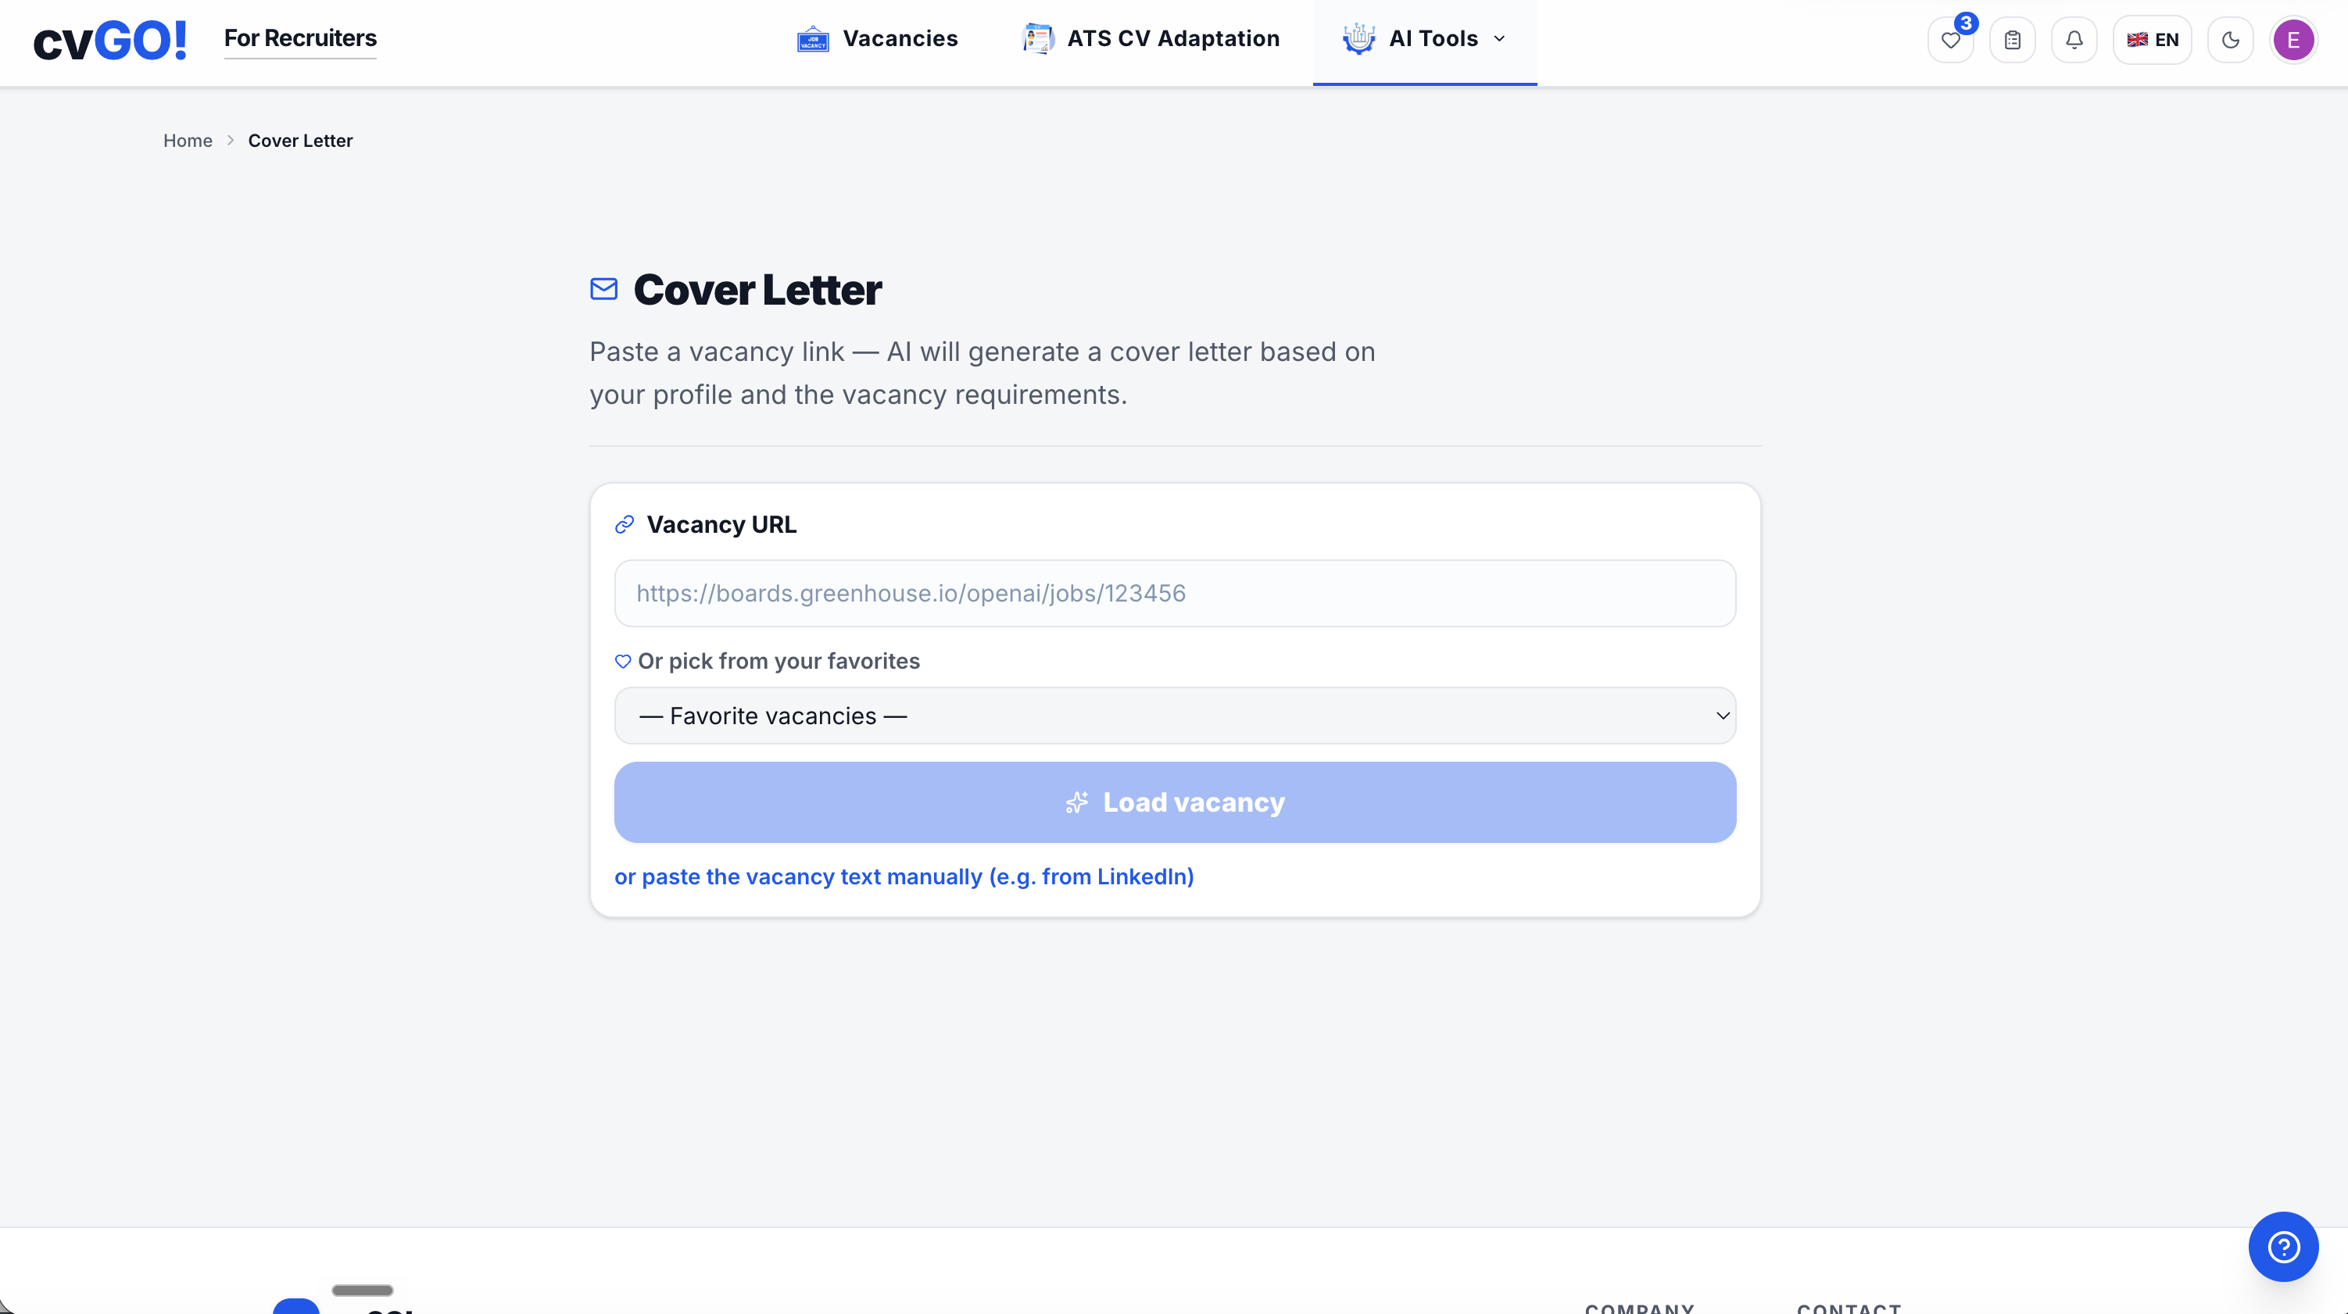Open the help question mark bubble

click(2283, 1247)
